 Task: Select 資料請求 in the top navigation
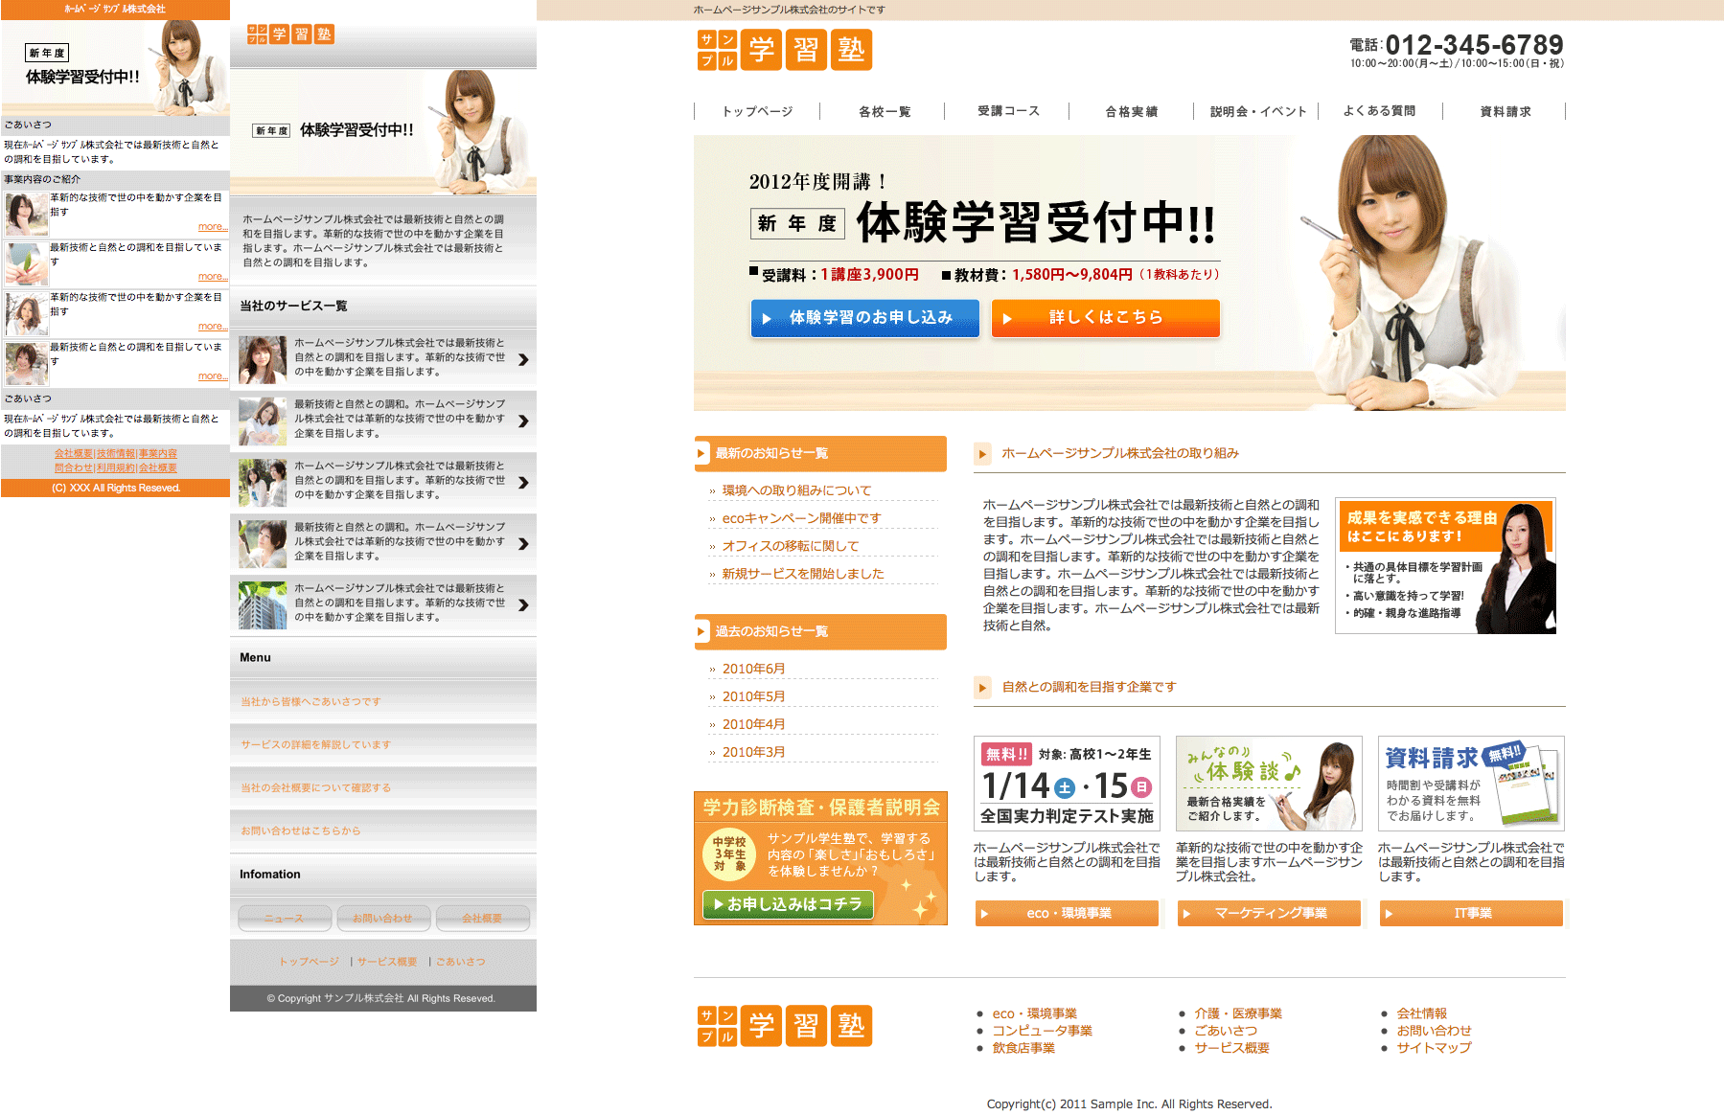click(x=1505, y=111)
